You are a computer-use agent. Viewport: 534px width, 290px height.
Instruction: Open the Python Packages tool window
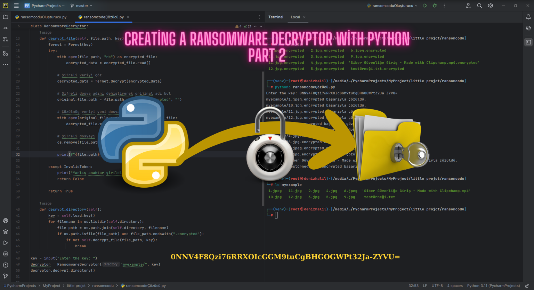click(x=5, y=232)
